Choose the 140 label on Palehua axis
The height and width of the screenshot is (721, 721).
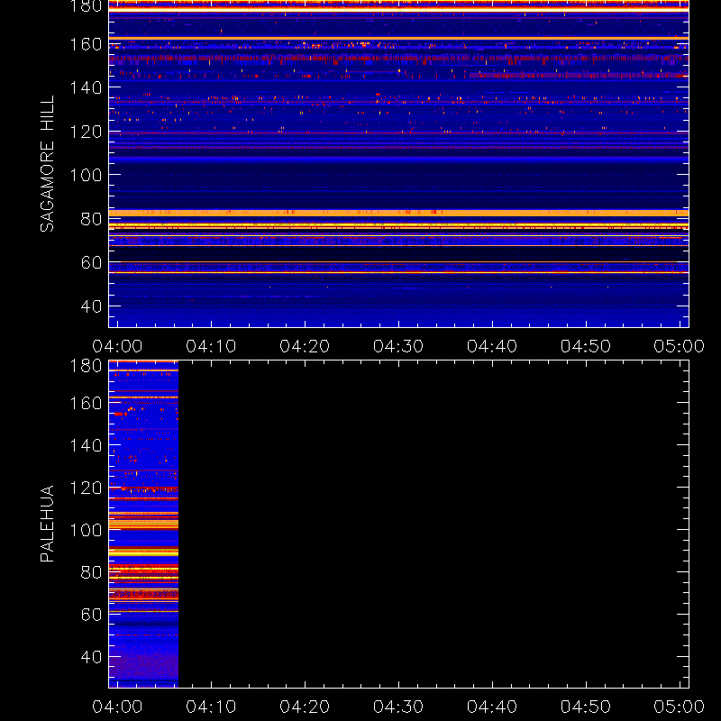tap(86, 445)
